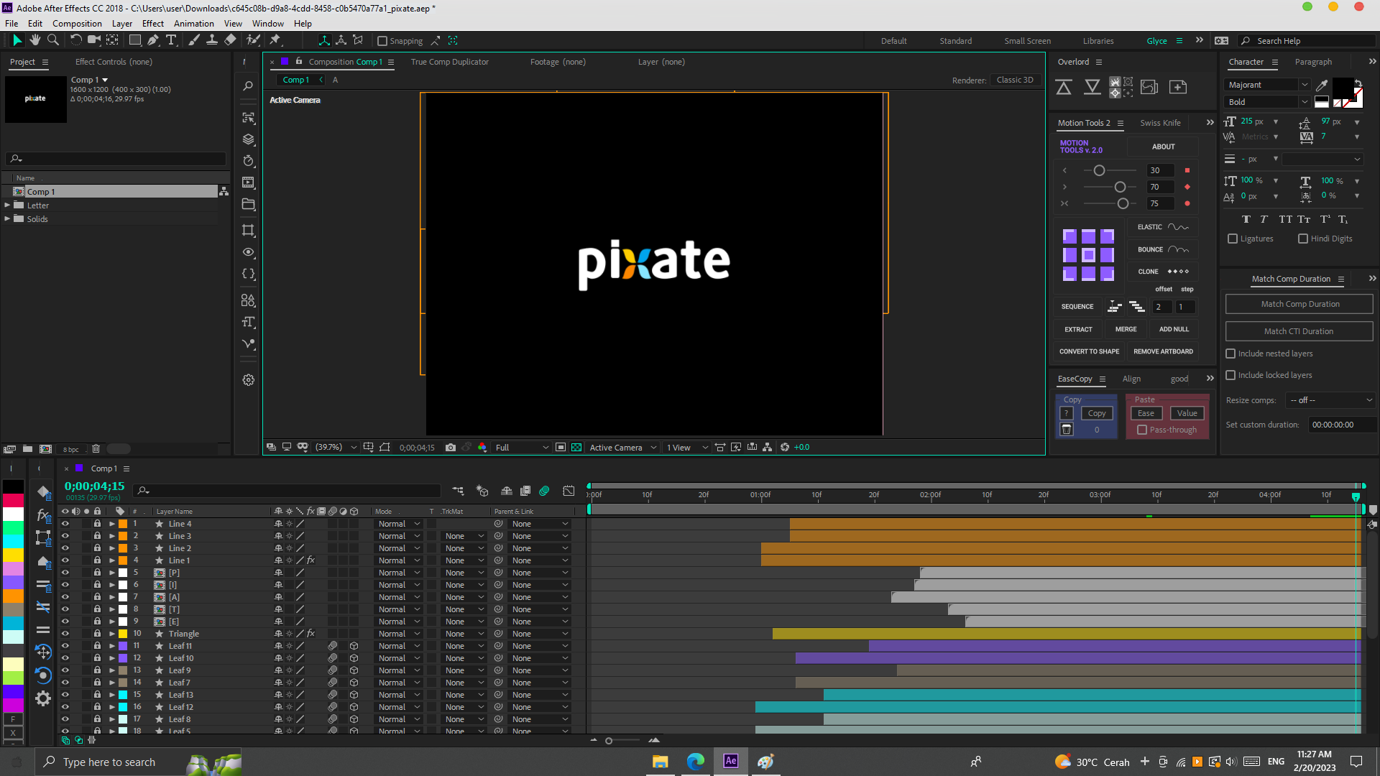
Task: Open the Bold font style dropdown
Action: coord(1267,102)
